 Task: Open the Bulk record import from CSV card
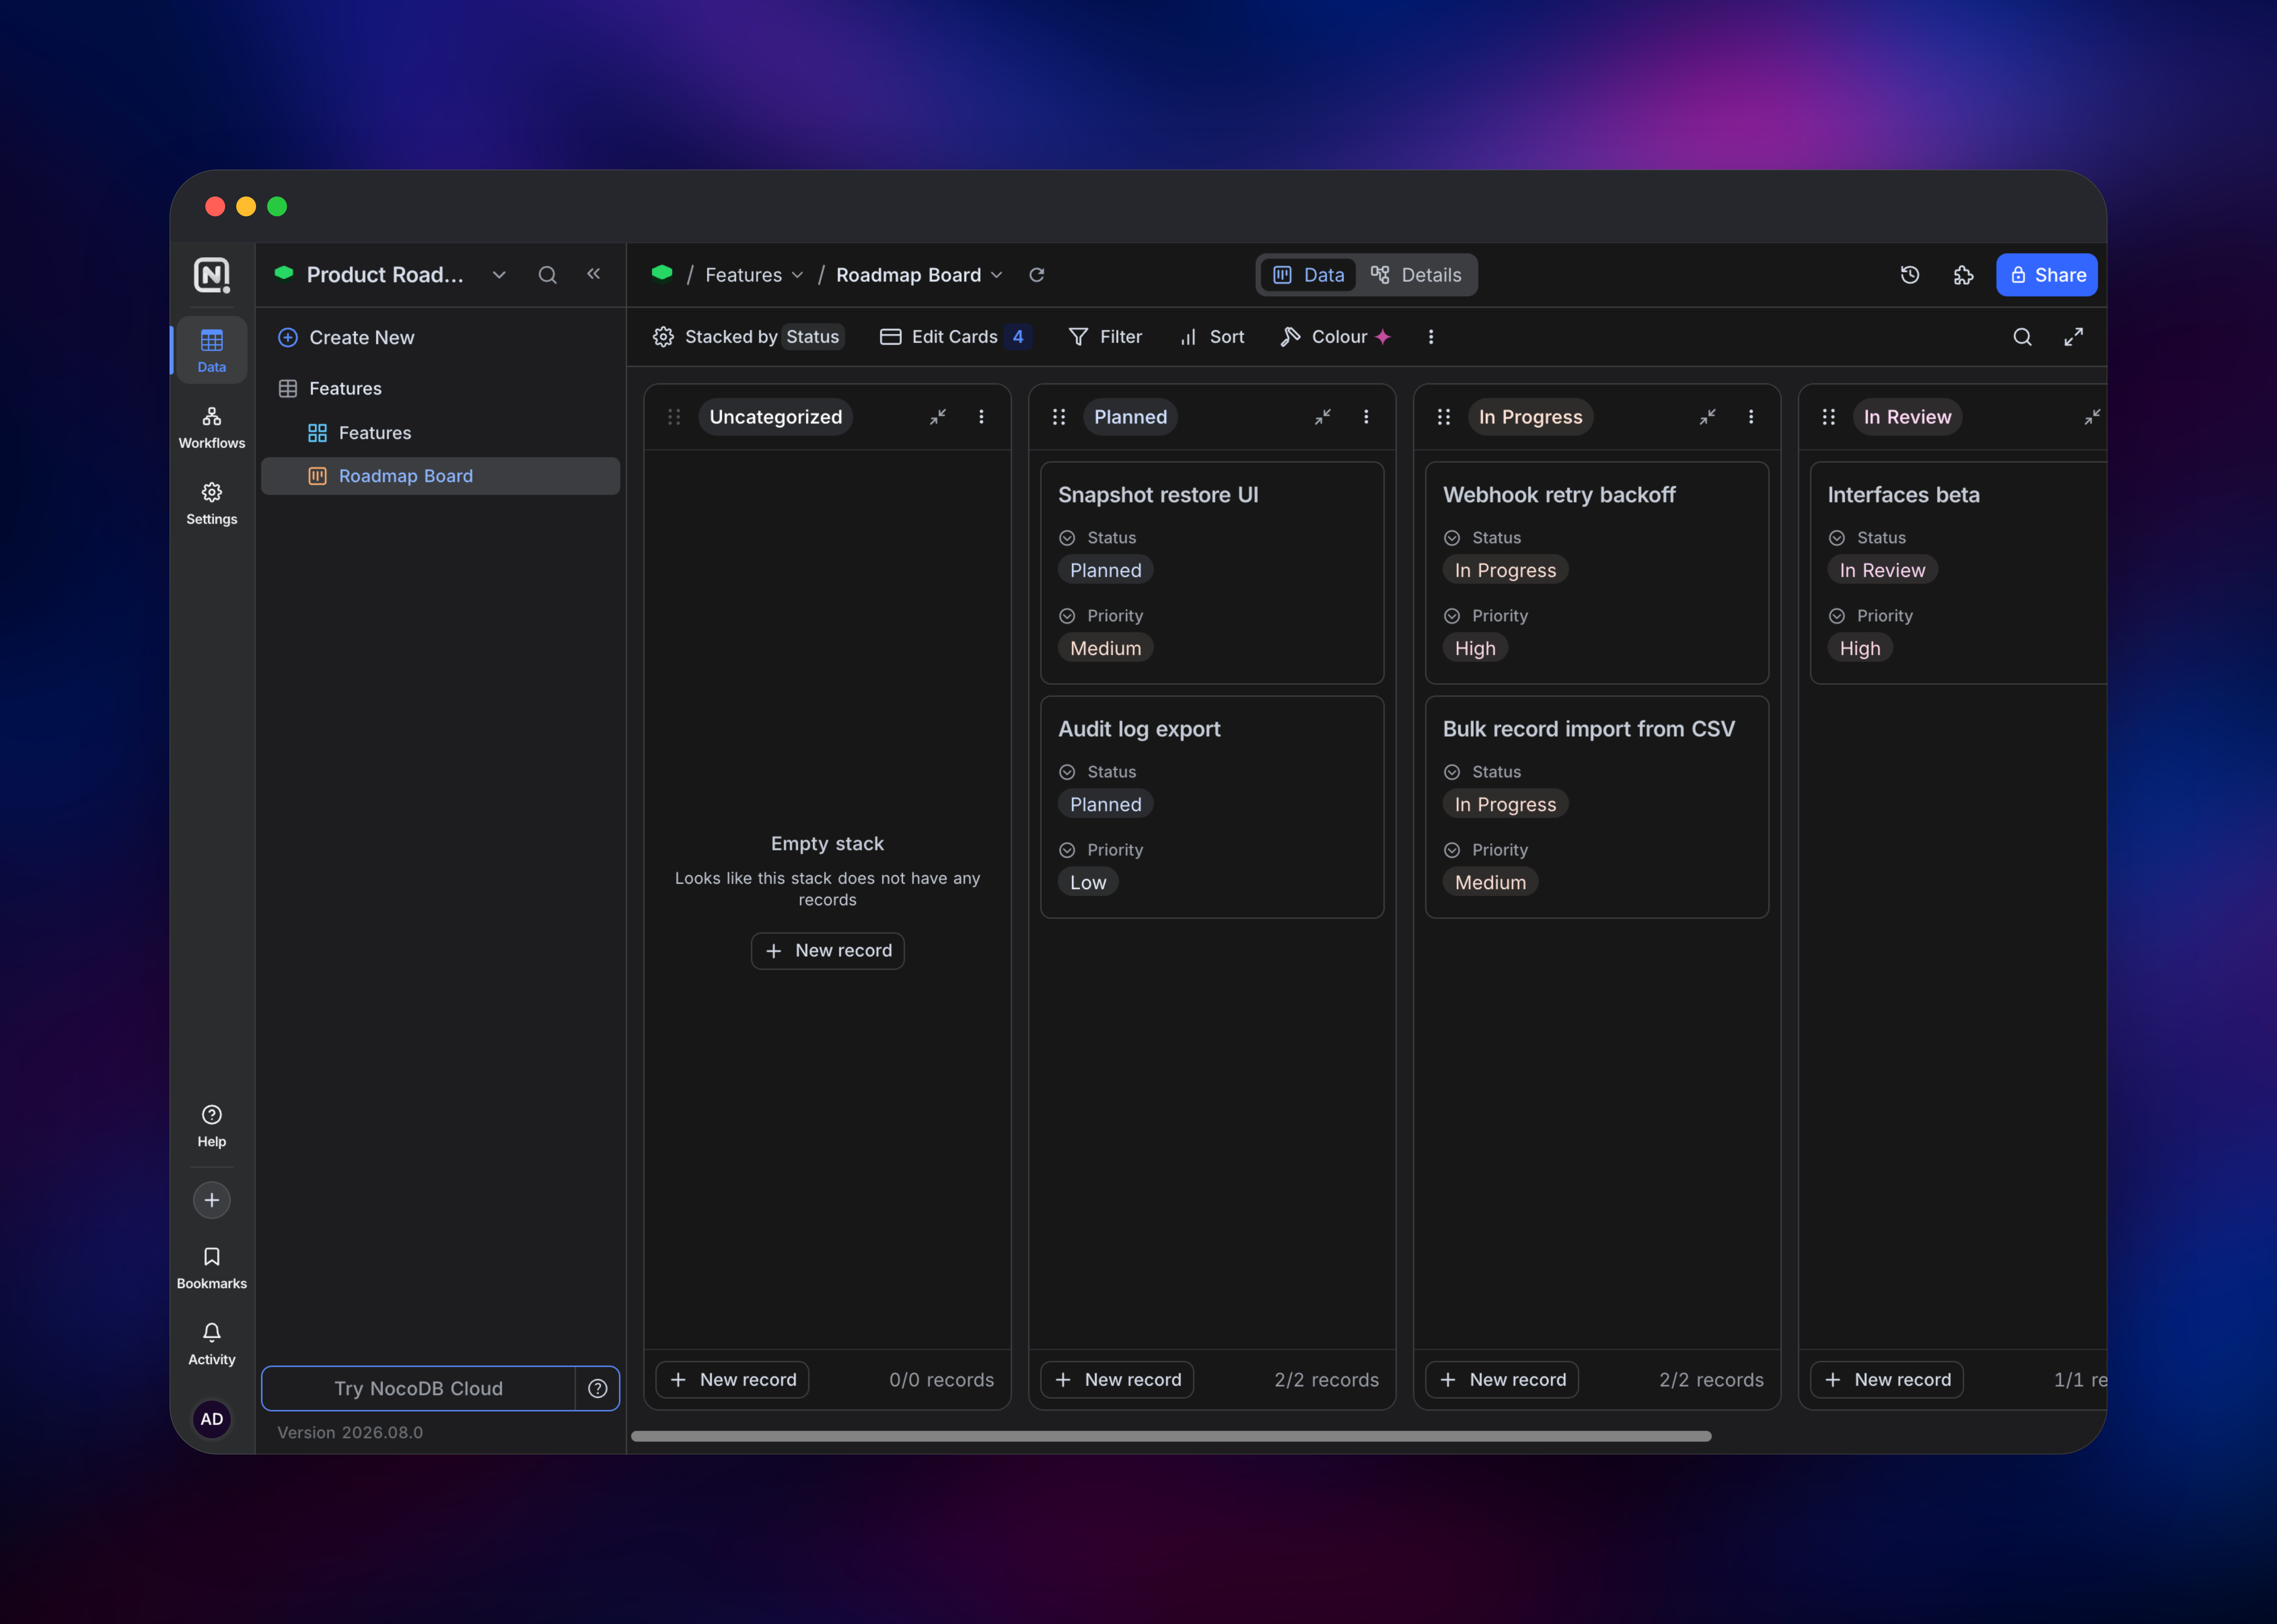(1597, 807)
